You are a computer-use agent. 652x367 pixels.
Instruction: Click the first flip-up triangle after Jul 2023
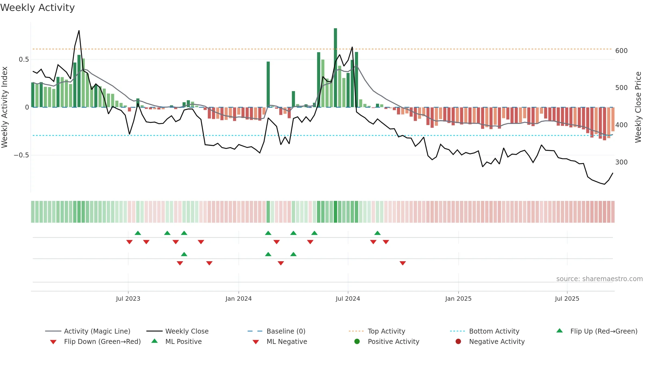pyautogui.click(x=138, y=233)
